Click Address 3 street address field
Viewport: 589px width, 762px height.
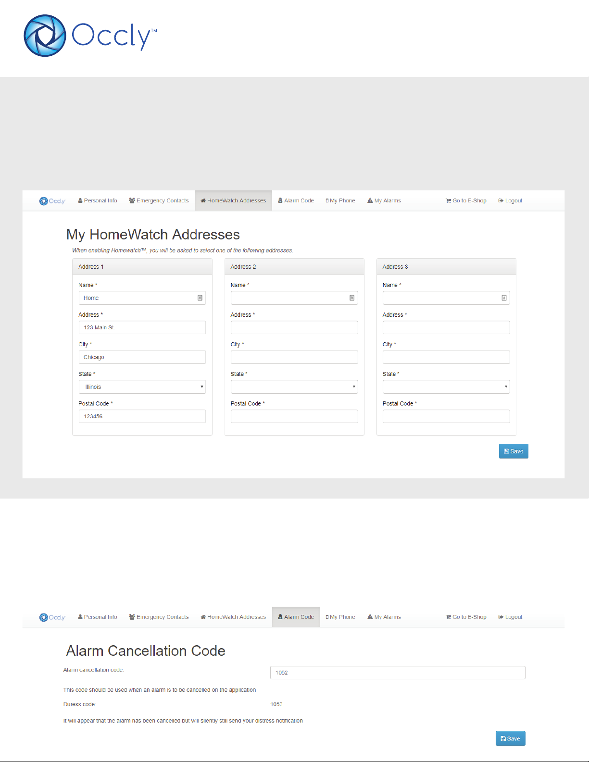[x=446, y=327]
